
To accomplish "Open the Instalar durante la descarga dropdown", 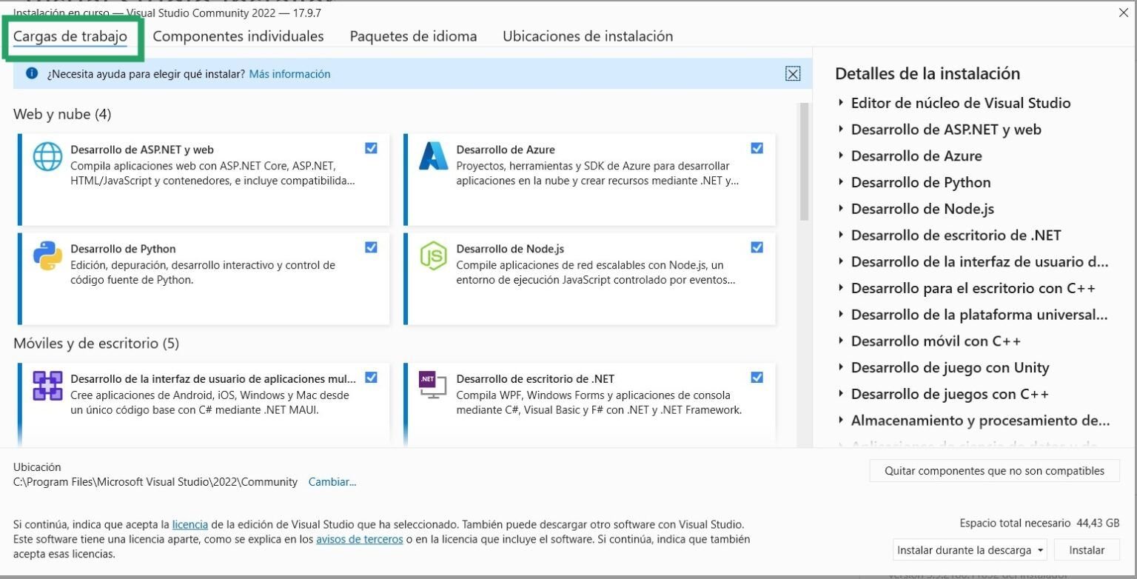I will click(1040, 550).
